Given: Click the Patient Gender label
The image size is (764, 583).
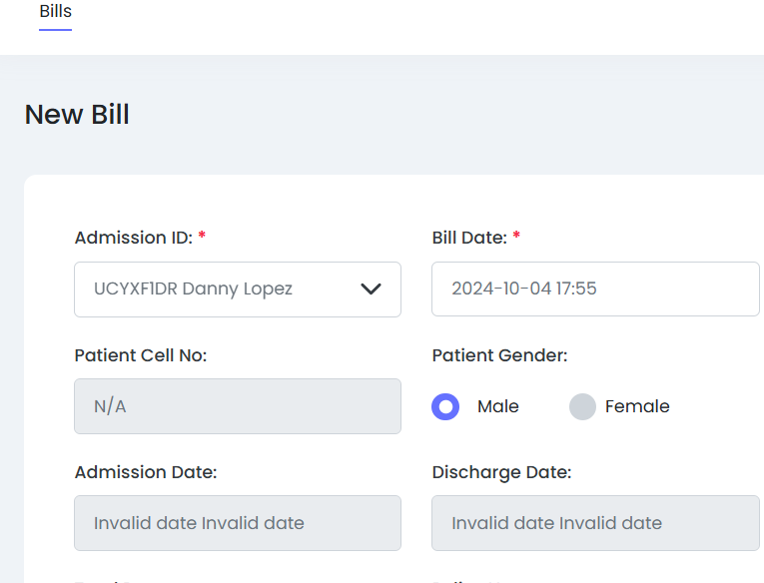Looking at the screenshot, I should click(500, 355).
